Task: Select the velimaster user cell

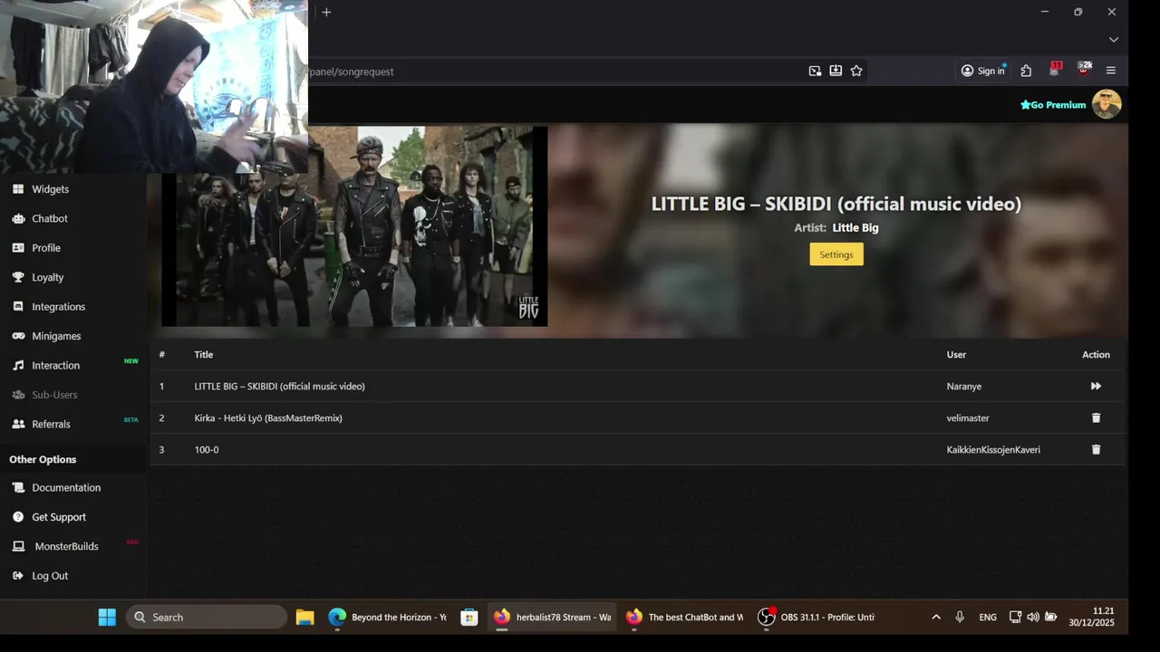Action: (968, 418)
